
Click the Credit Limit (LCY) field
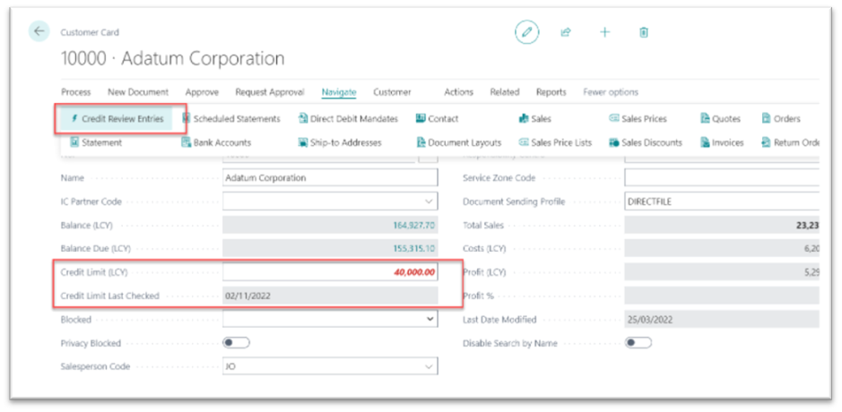pyautogui.click(x=330, y=272)
